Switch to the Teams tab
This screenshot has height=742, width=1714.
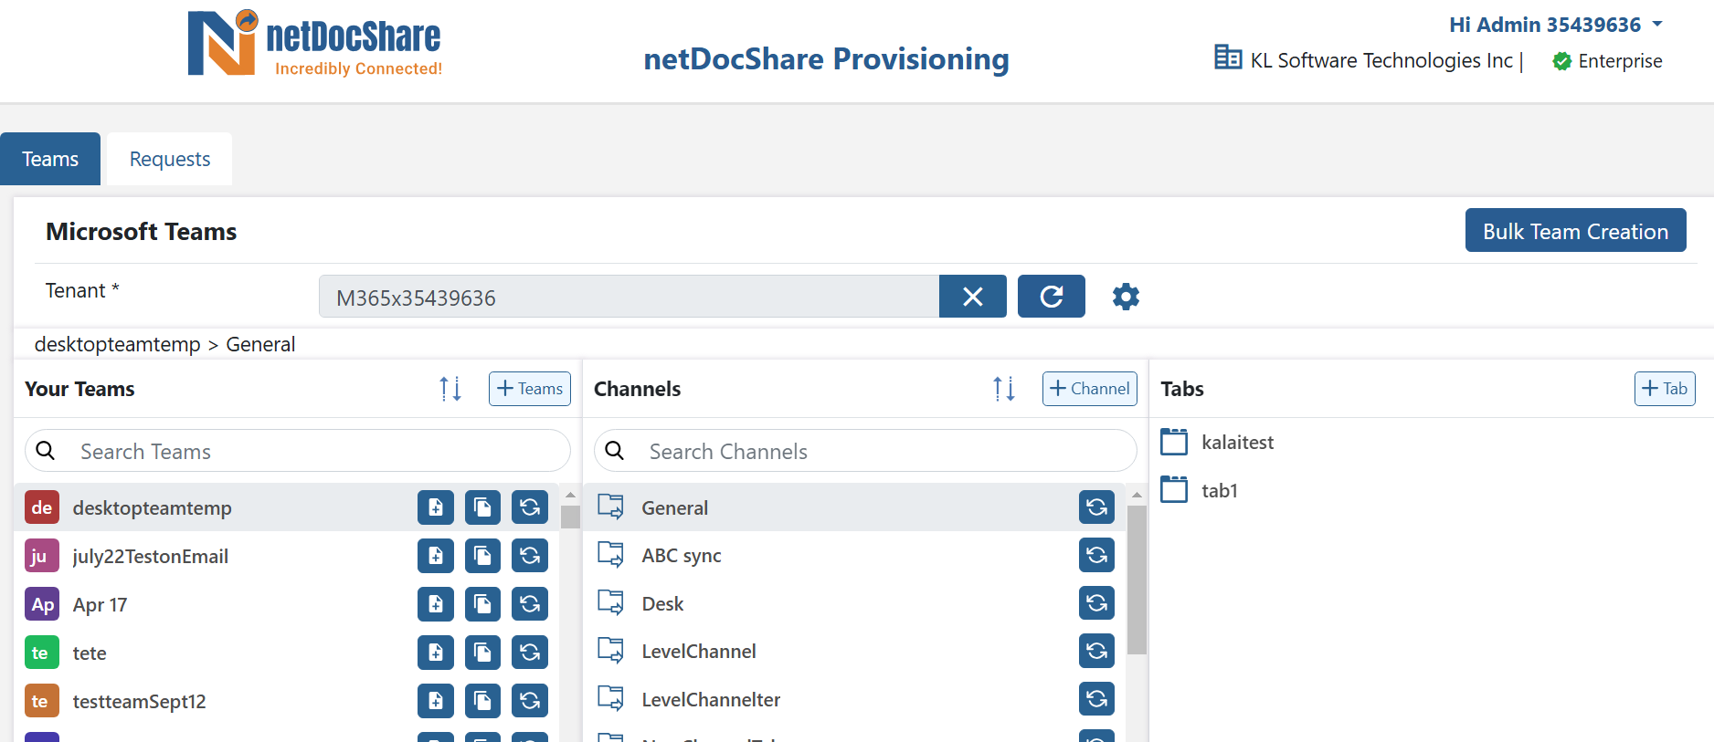50,159
